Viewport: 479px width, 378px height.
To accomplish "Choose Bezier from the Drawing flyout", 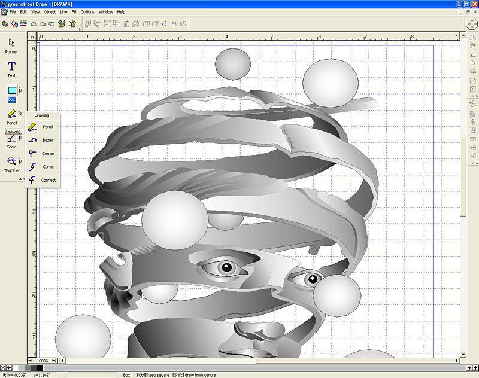I will click(42, 140).
